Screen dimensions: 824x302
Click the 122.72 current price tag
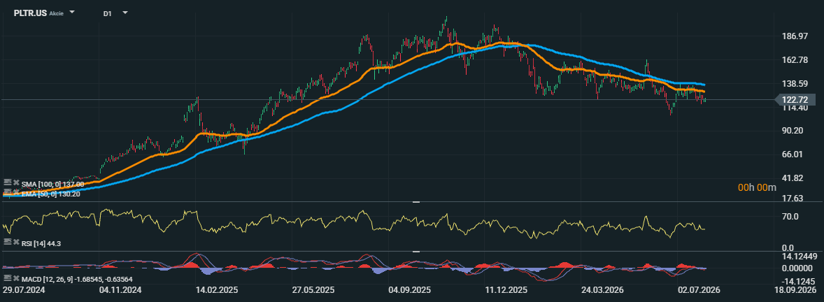(794, 99)
